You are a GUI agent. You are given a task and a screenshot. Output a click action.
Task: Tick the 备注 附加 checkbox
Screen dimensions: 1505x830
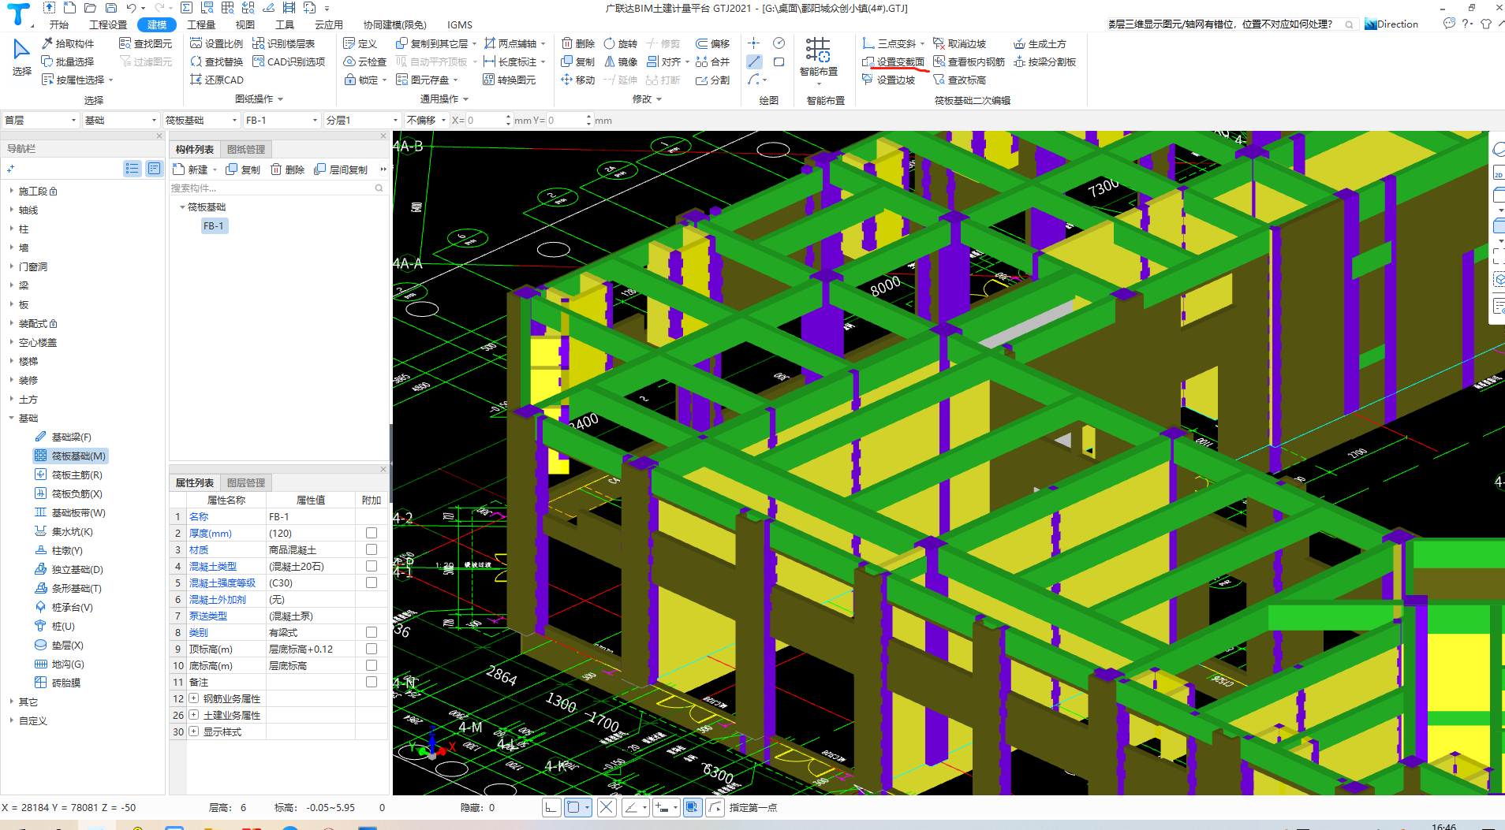(x=372, y=682)
